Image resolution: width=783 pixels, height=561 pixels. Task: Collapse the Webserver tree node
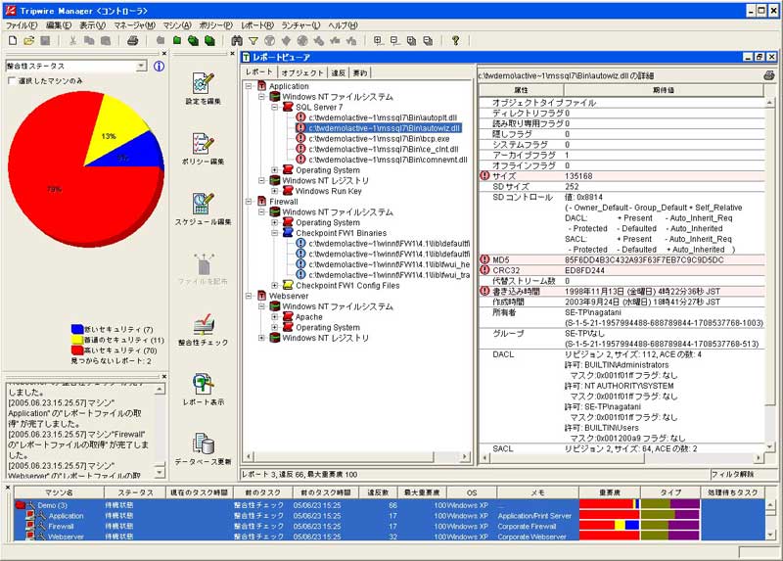click(x=249, y=296)
